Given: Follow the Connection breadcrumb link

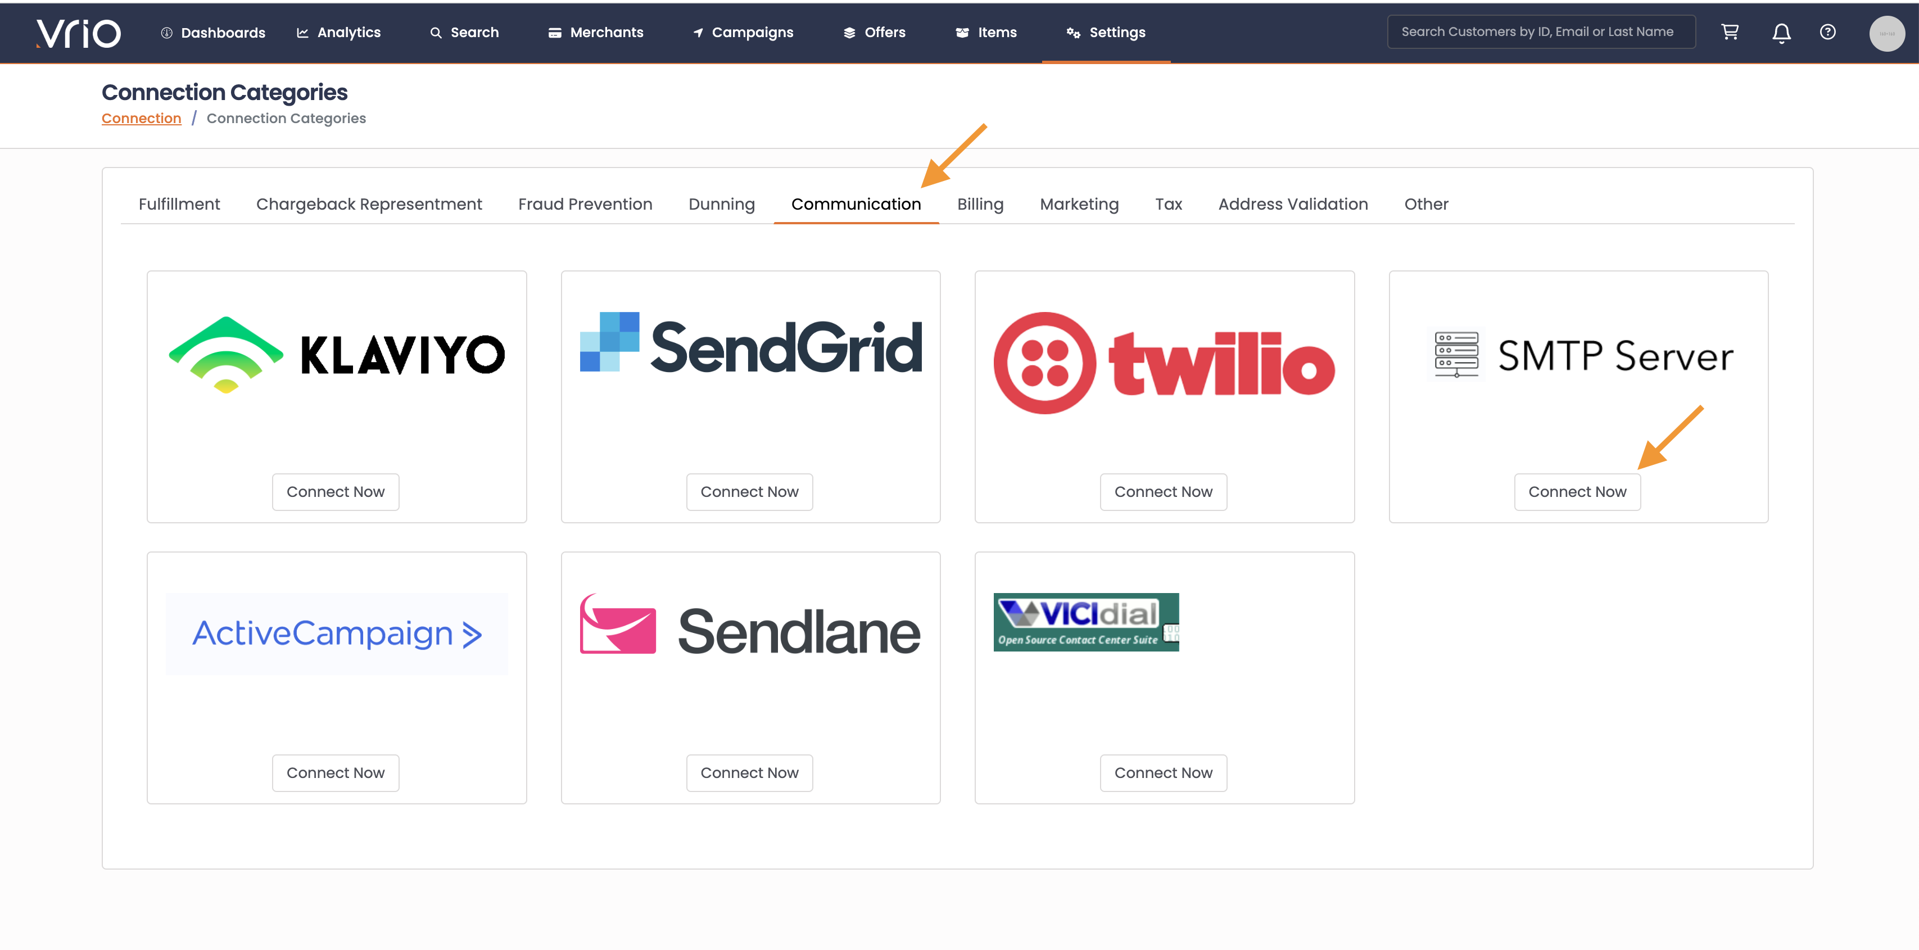Looking at the screenshot, I should click(x=142, y=119).
